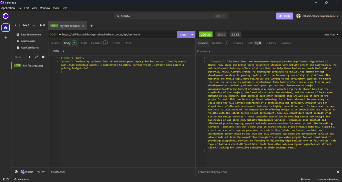Viewport: 342px width, 182px height.
Task: Collapse line 1 of the response JSON
Action: [205, 58]
